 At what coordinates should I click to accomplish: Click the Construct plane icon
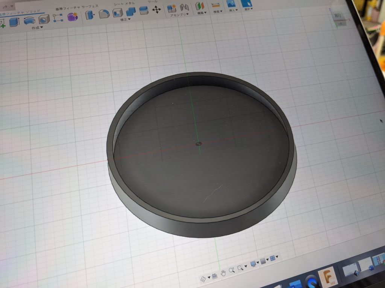click(200, 6)
